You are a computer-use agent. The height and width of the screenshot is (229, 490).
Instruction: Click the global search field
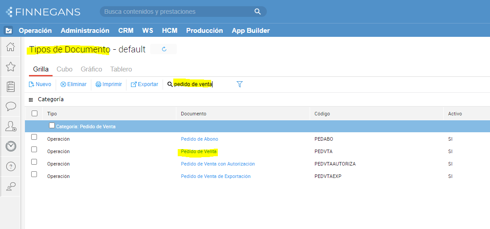(x=178, y=12)
